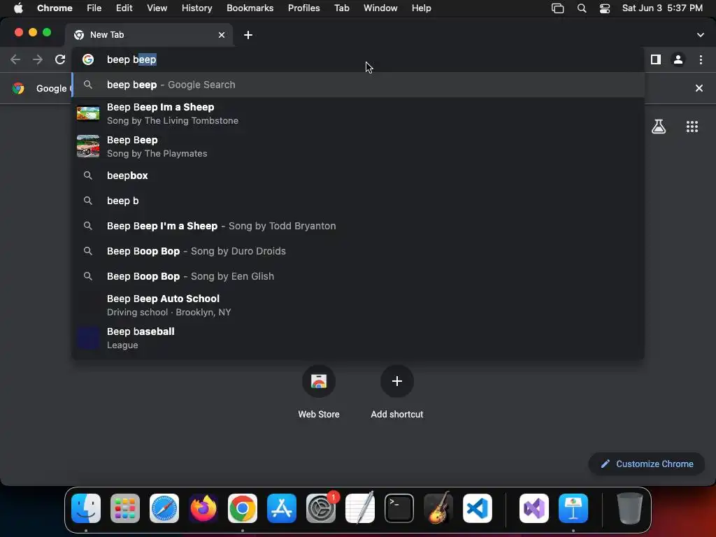Open the Trash in the dock
The height and width of the screenshot is (537, 716).
[630, 508]
